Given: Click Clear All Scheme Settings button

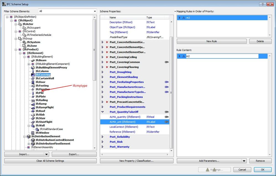Looking at the screenshot, I should [x=50, y=161].
